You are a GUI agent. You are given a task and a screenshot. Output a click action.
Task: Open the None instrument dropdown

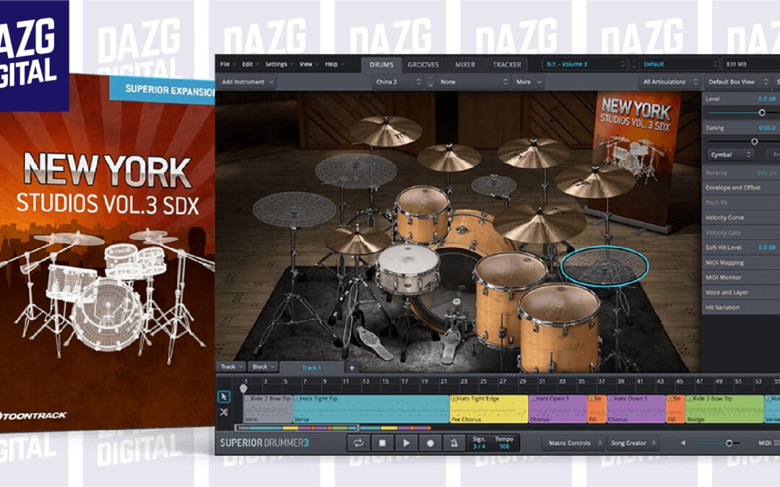click(473, 82)
